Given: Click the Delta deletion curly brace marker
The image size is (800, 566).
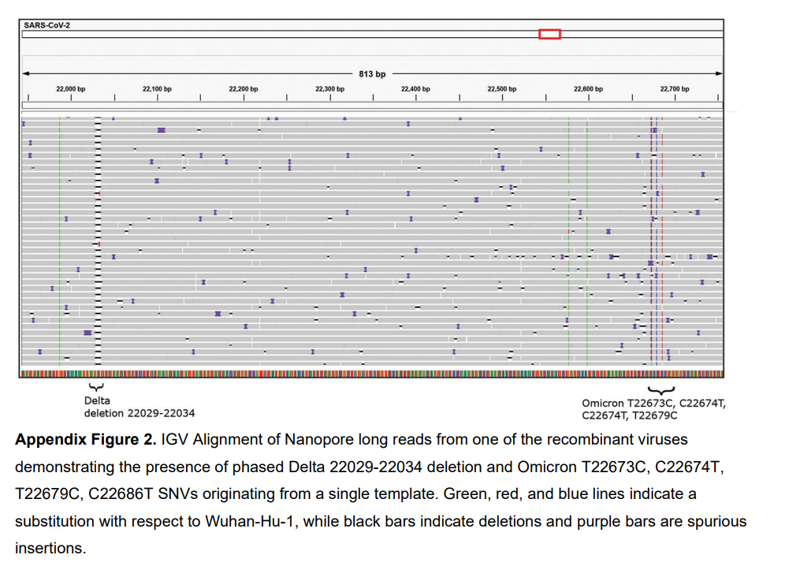Looking at the screenshot, I should click(x=96, y=386).
